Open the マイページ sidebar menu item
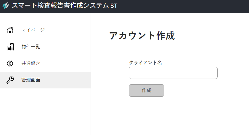The width and height of the screenshot is (249, 135). pyautogui.click(x=33, y=30)
